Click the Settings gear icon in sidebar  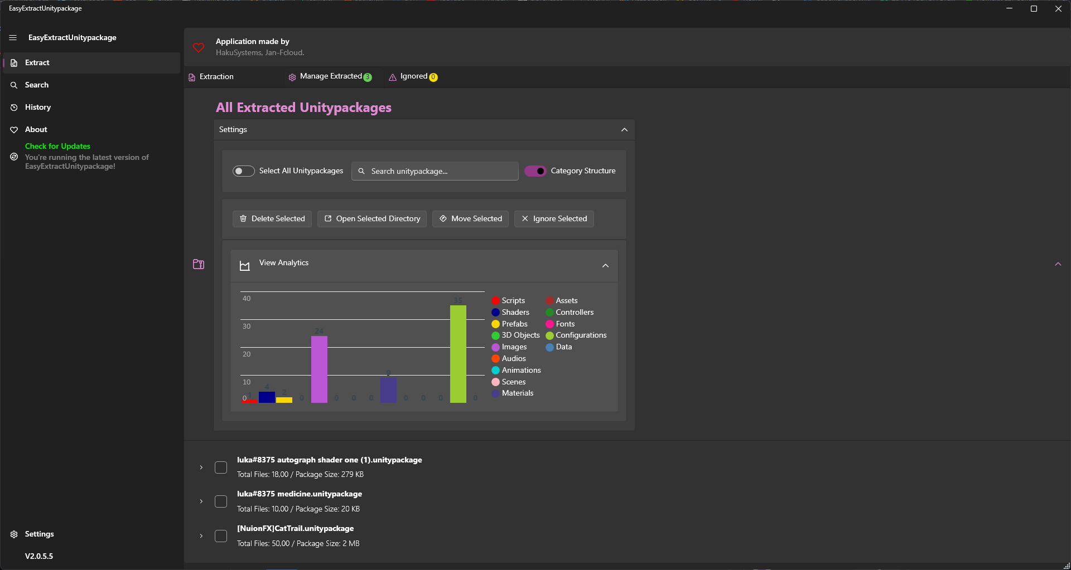pos(13,534)
